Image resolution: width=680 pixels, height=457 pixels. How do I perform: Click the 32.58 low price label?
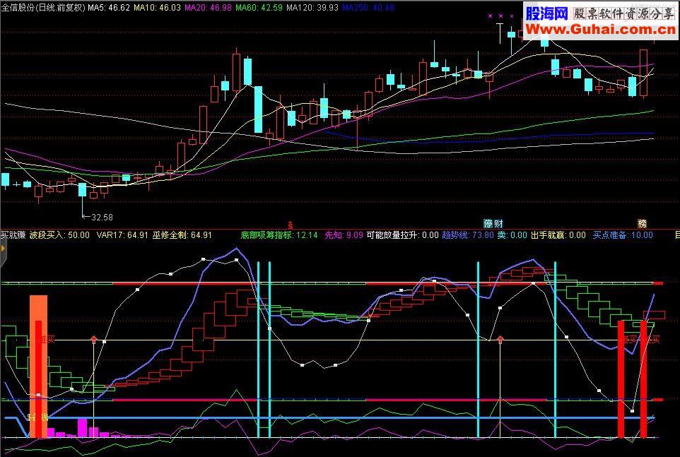click(x=102, y=217)
